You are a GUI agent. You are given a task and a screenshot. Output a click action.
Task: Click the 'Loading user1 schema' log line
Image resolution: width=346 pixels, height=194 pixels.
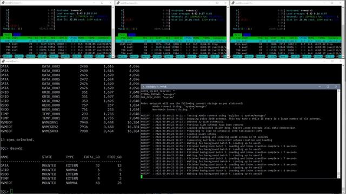pos(178,134)
